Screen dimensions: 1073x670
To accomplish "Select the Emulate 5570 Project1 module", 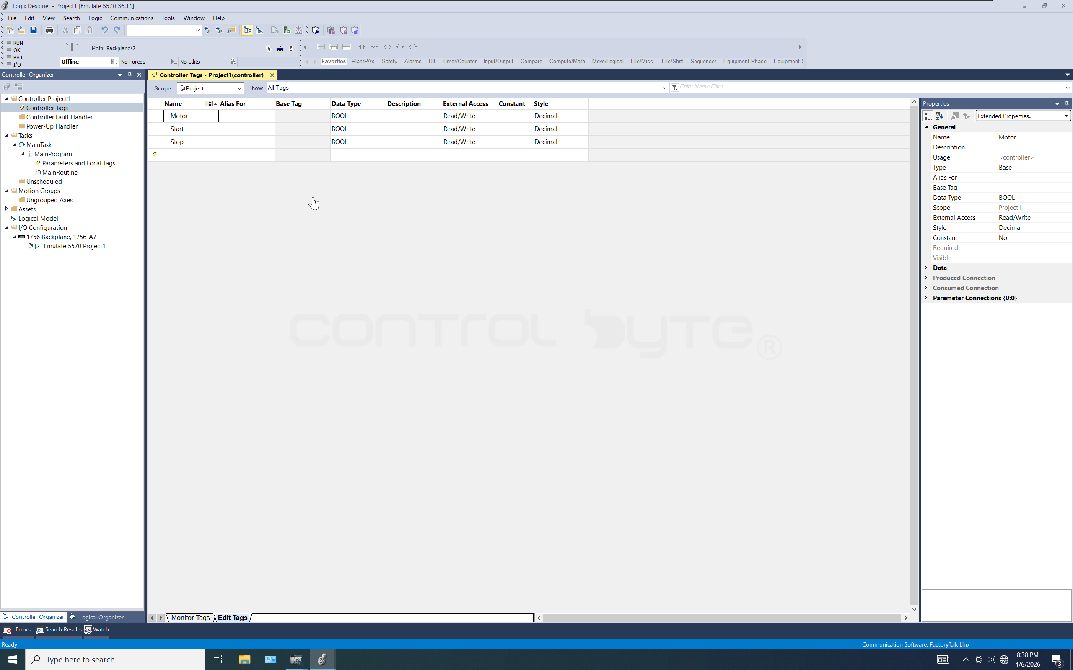I will tap(70, 246).
